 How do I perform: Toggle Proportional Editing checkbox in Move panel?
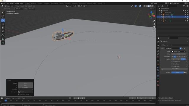click(19, 94)
